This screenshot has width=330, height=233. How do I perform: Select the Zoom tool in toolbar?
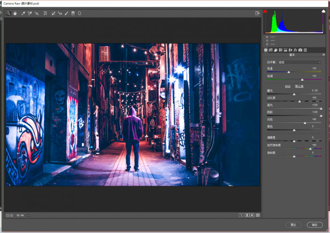[x=8, y=14]
